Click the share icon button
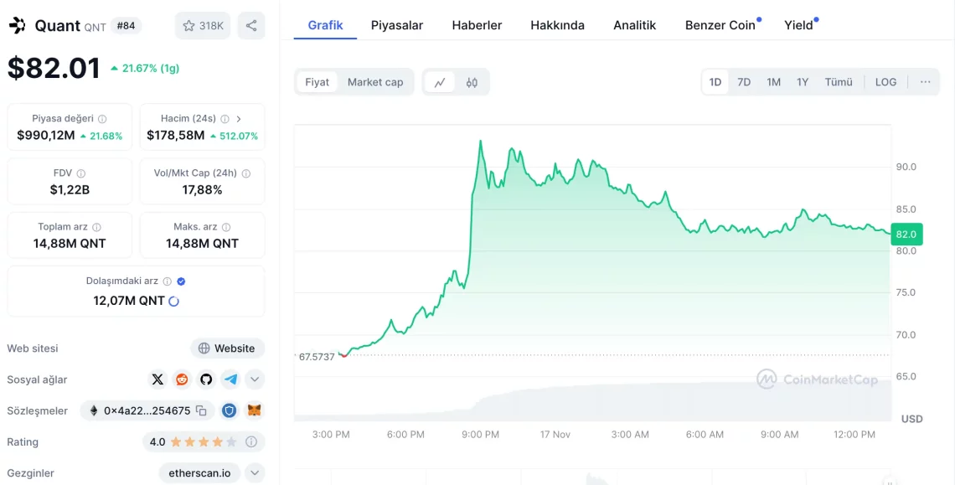955x485 pixels. click(251, 26)
